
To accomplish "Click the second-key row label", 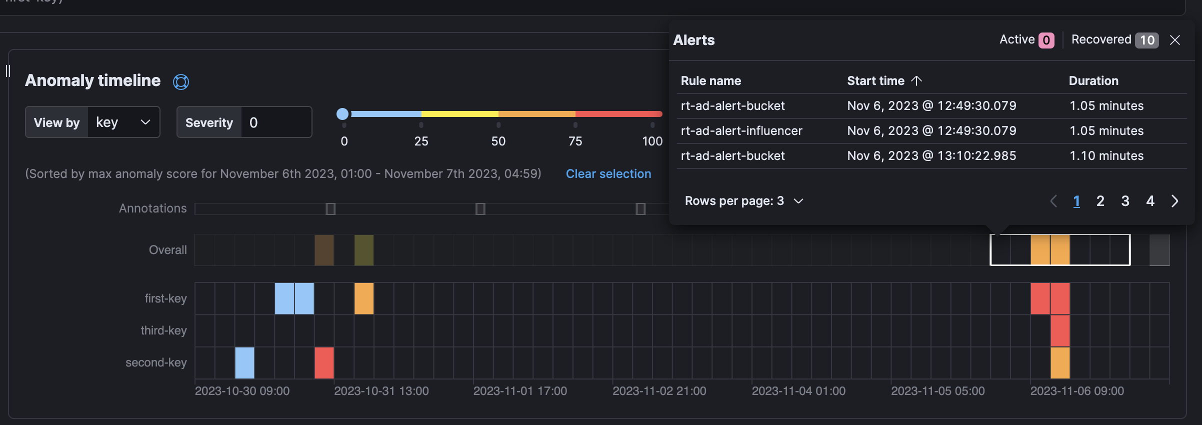I will 156,362.
